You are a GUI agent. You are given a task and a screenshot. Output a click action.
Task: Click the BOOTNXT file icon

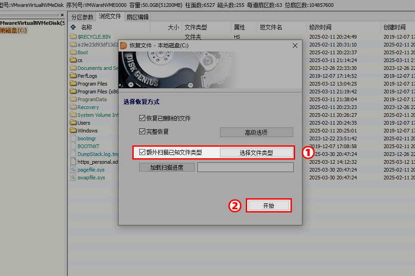coord(73,146)
